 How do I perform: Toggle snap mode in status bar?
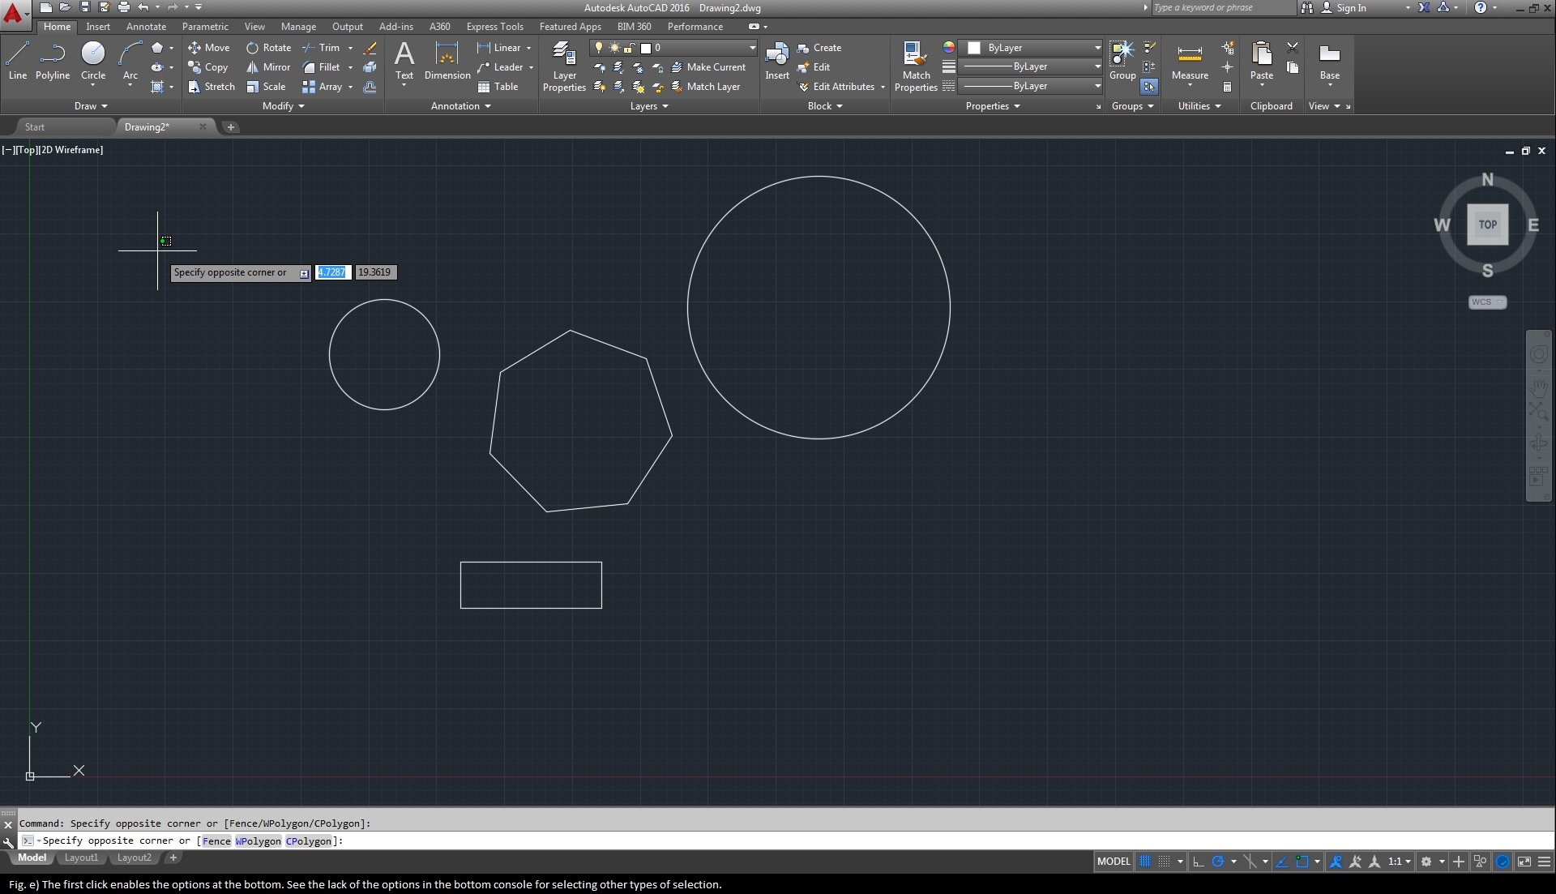coord(1165,862)
